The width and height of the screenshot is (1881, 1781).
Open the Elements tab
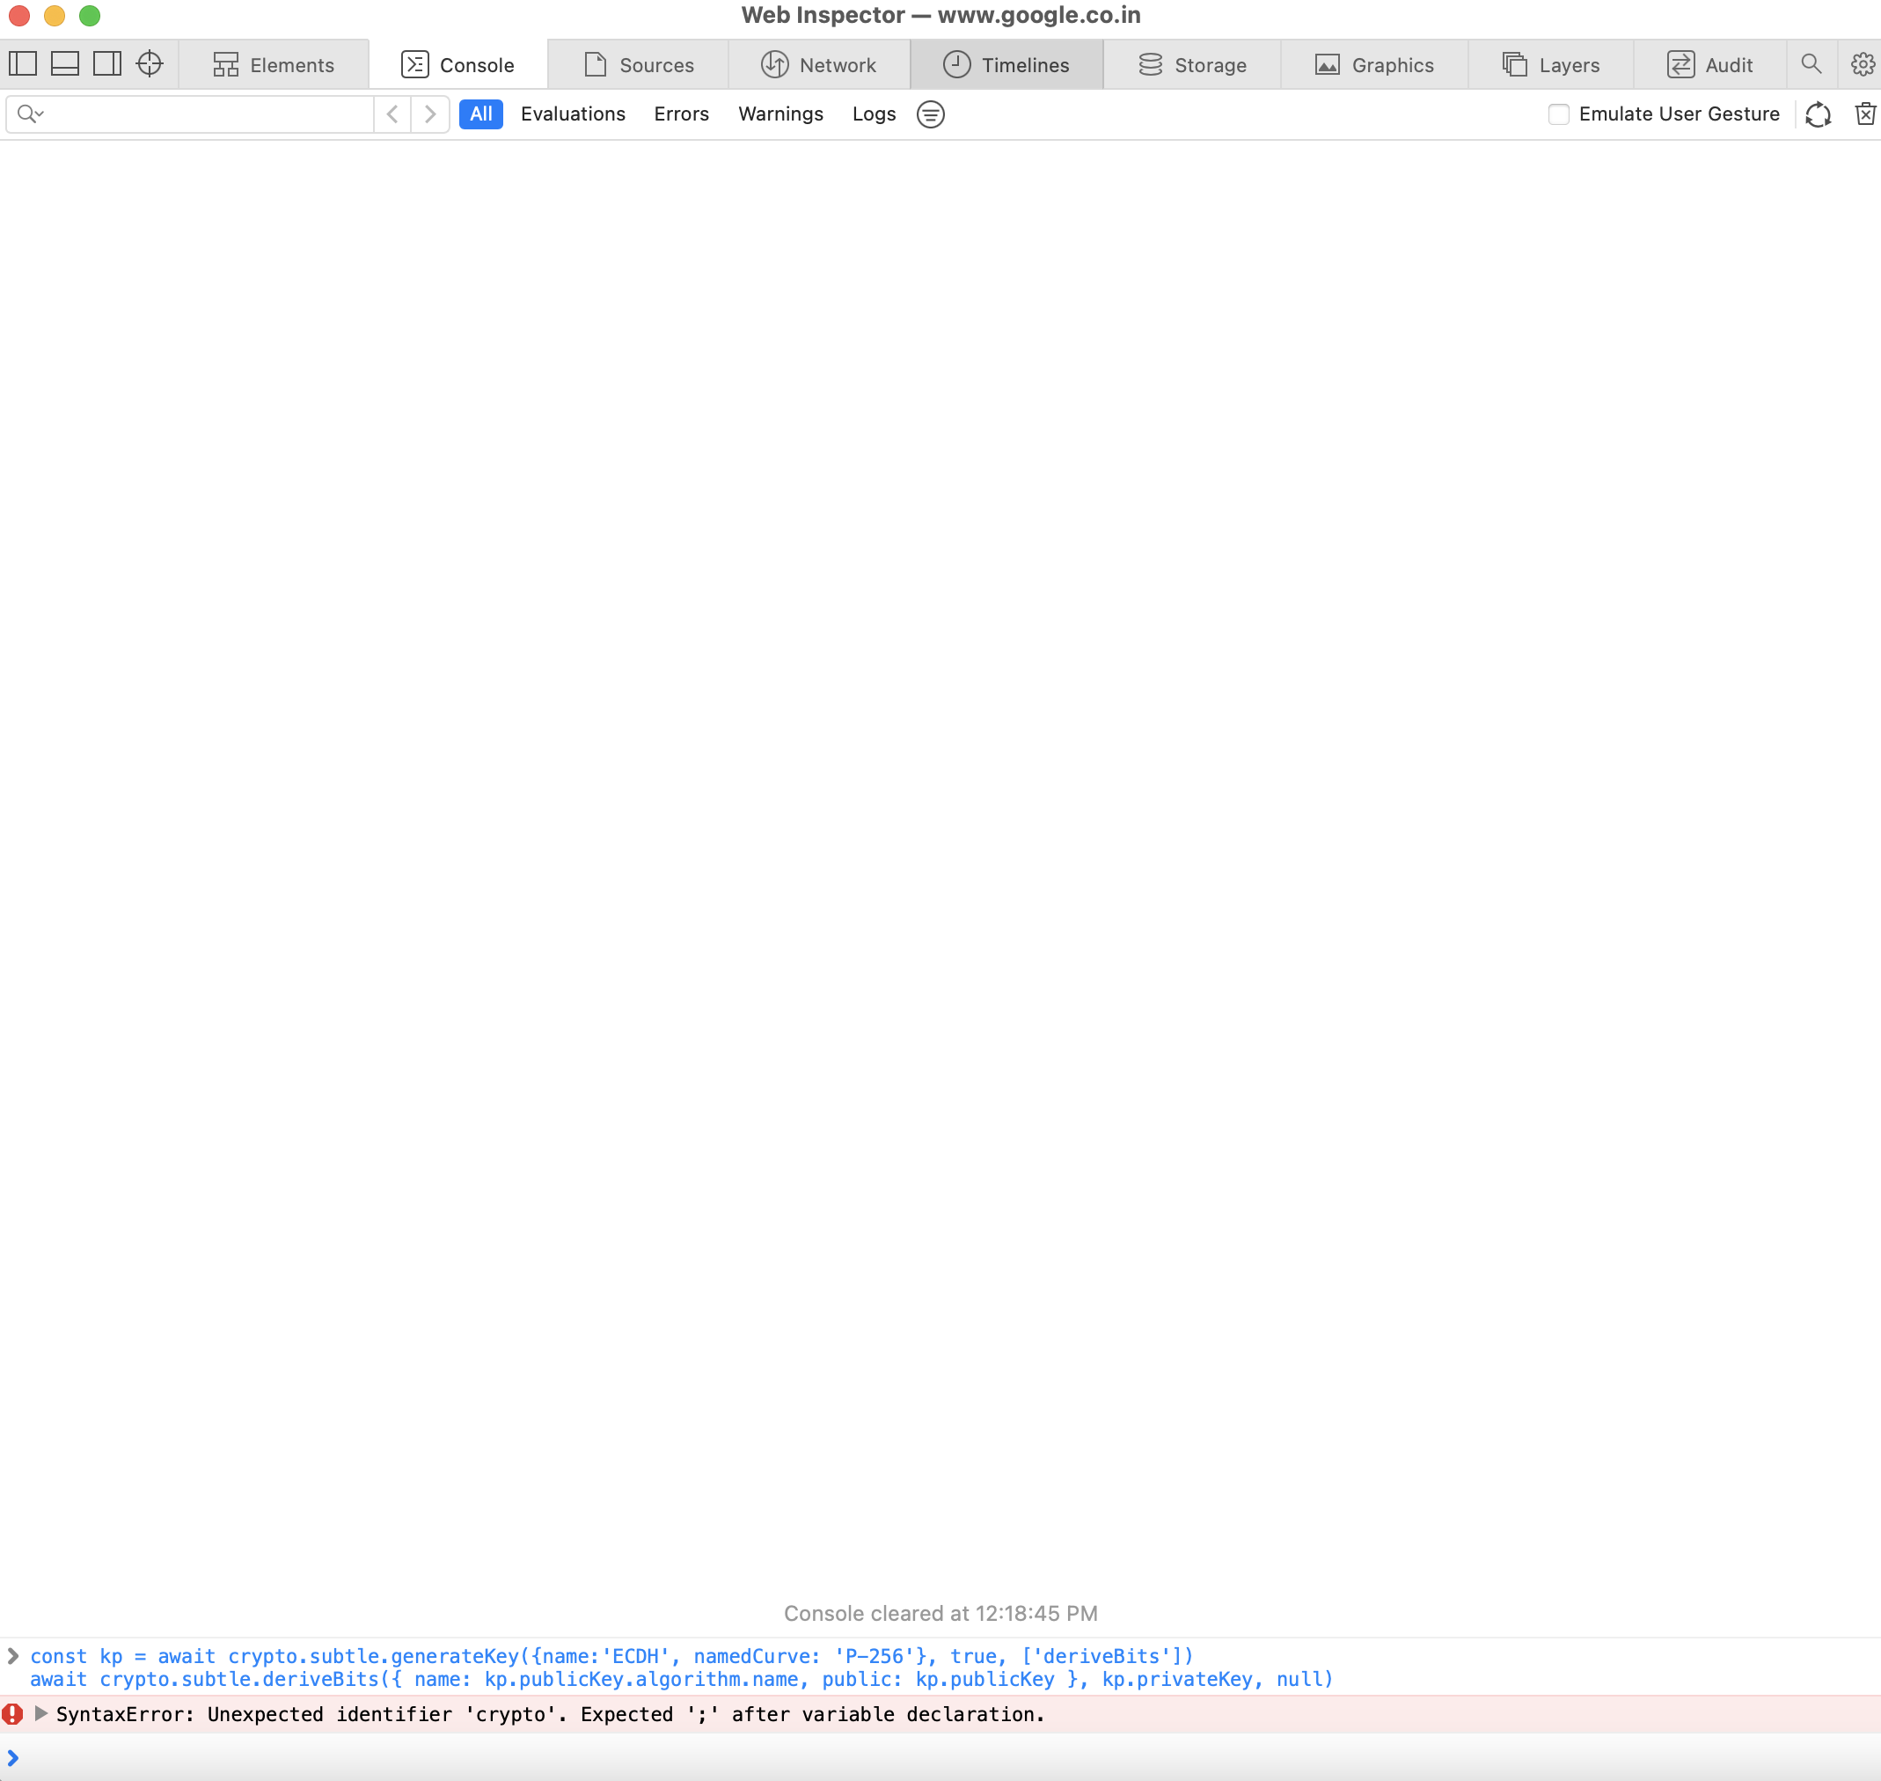tap(274, 64)
